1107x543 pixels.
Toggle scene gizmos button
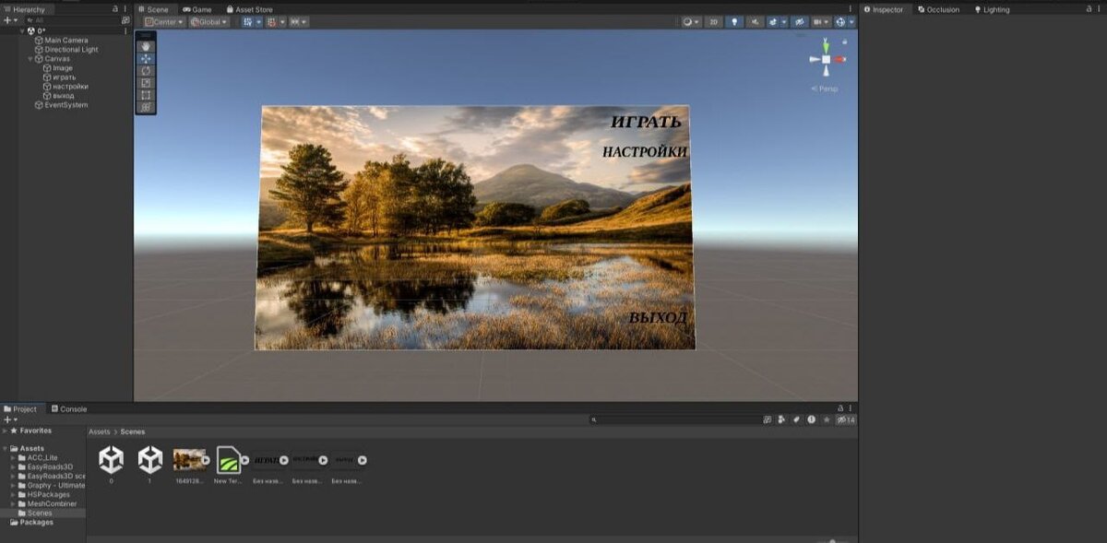click(840, 22)
